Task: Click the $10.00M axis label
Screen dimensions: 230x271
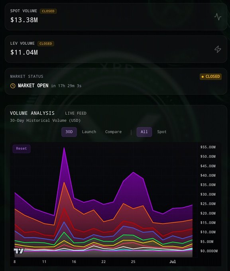Action: [208, 232]
